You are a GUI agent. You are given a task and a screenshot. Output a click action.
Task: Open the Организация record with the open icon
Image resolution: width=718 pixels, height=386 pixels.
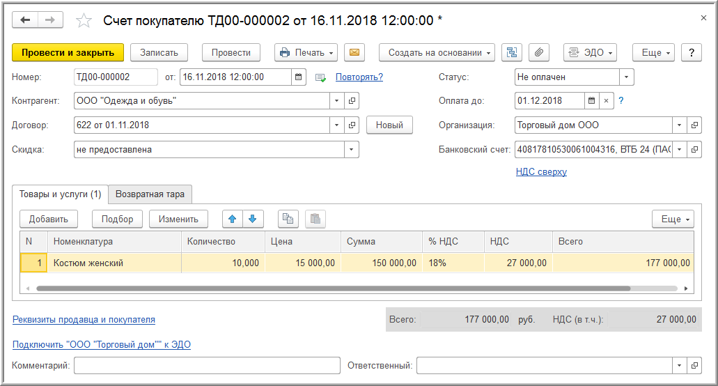pyautogui.click(x=694, y=125)
